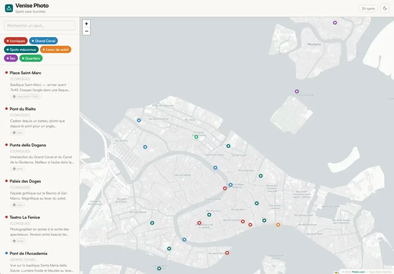Viewport: 394px width, 274px height.
Task: Toggle the Iconiques category filter
Action: pyautogui.click(x=16, y=41)
